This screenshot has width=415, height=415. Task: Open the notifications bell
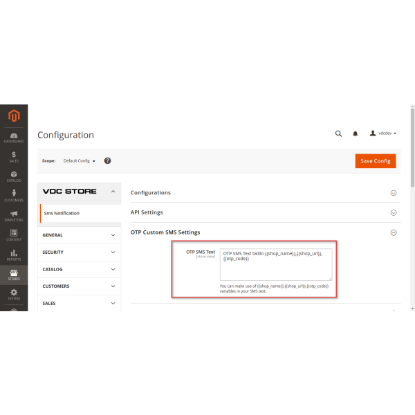(356, 133)
